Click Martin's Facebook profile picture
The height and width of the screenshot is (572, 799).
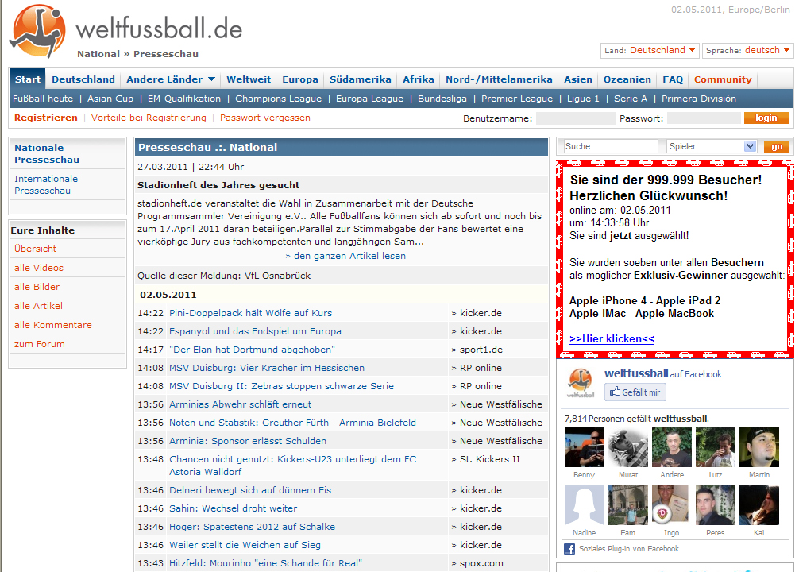[758, 447]
